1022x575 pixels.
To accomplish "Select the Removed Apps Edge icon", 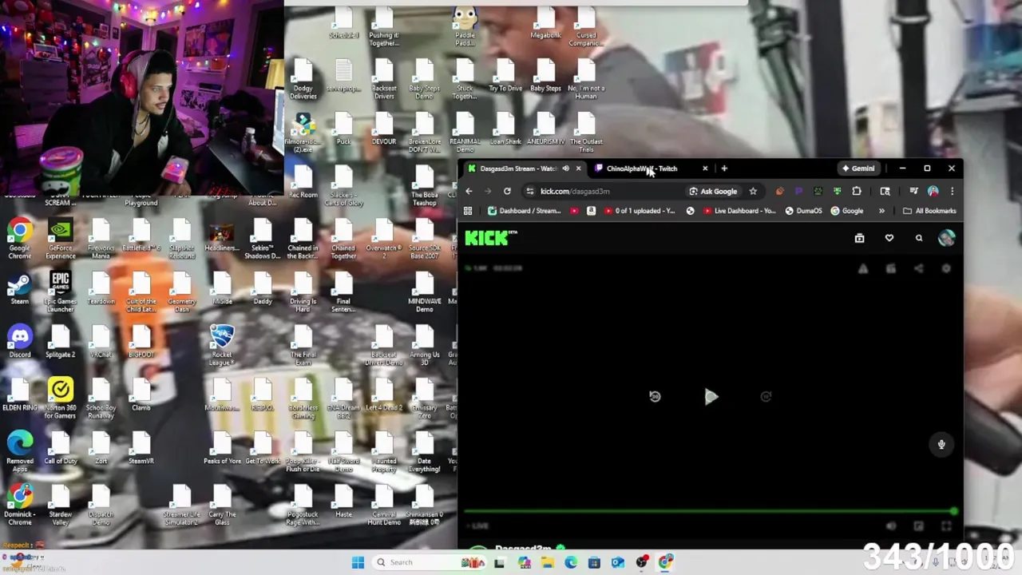I will pyautogui.click(x=20, y=451).
